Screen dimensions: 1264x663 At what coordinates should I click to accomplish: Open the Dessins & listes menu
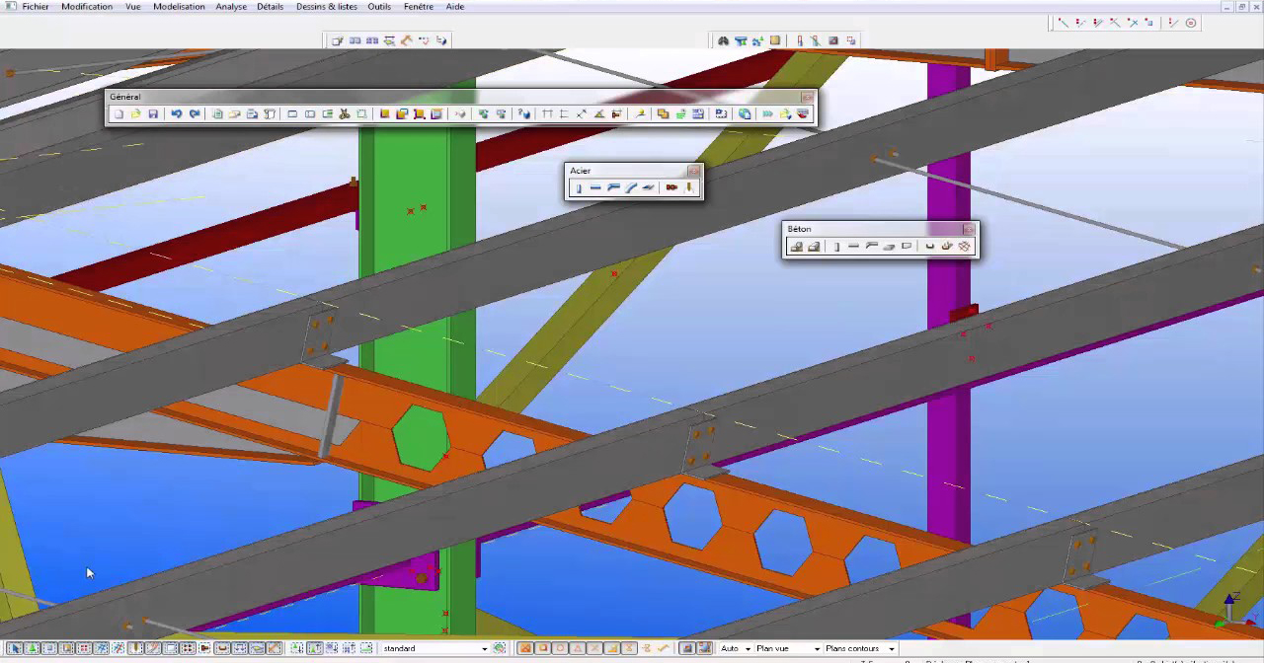327,7
